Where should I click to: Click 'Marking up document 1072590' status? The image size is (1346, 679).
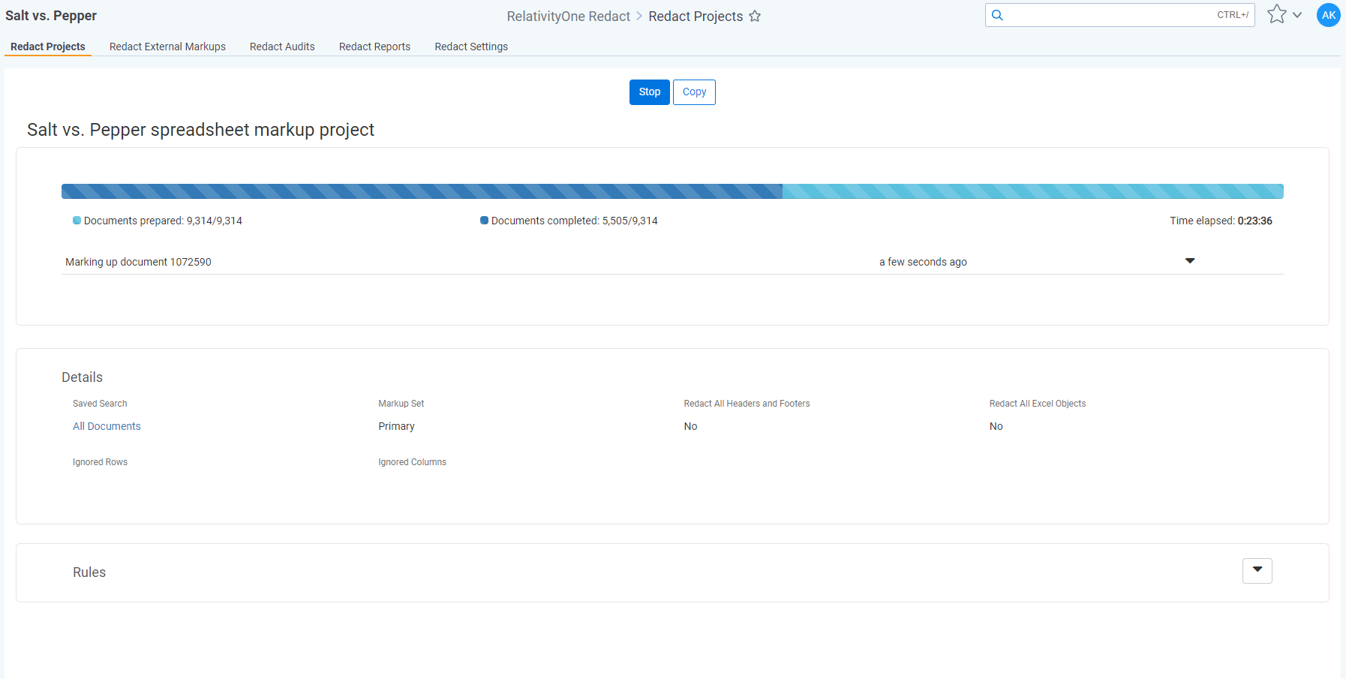pos(138,262)
